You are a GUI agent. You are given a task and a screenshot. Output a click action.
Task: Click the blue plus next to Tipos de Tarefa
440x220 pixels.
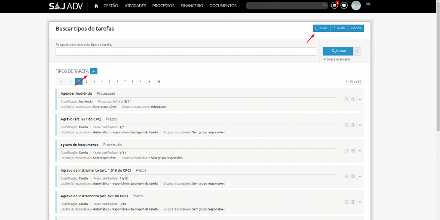click(94, 71)
